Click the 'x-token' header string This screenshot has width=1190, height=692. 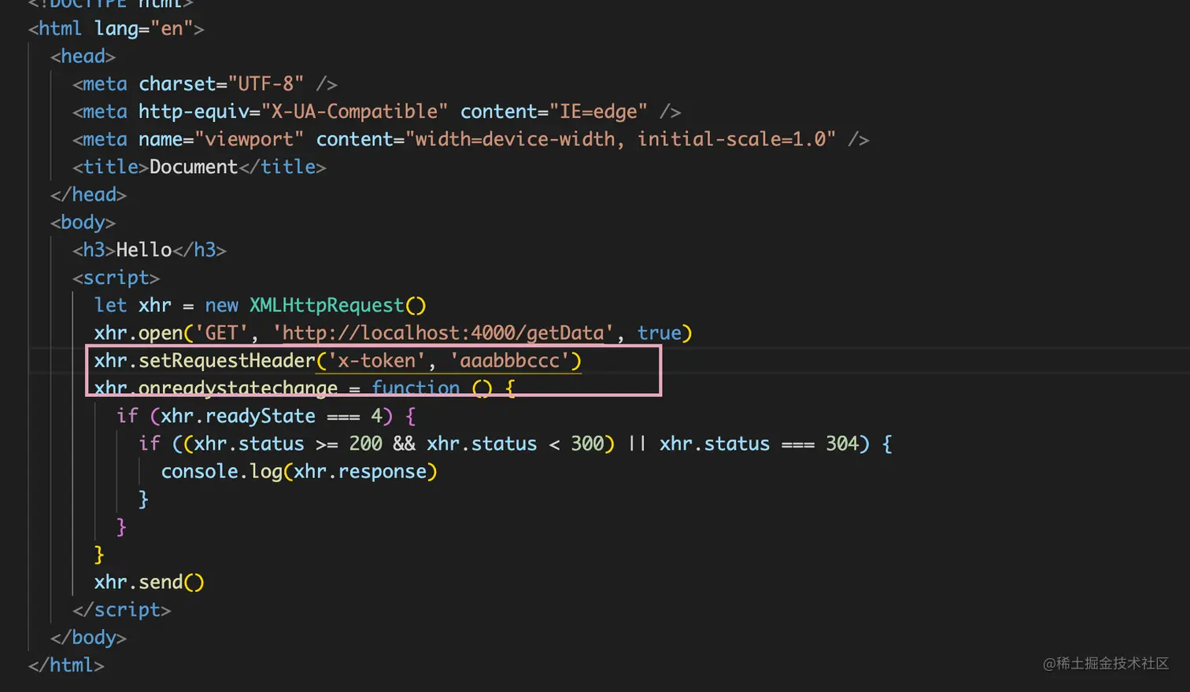[x=376, y=361]
